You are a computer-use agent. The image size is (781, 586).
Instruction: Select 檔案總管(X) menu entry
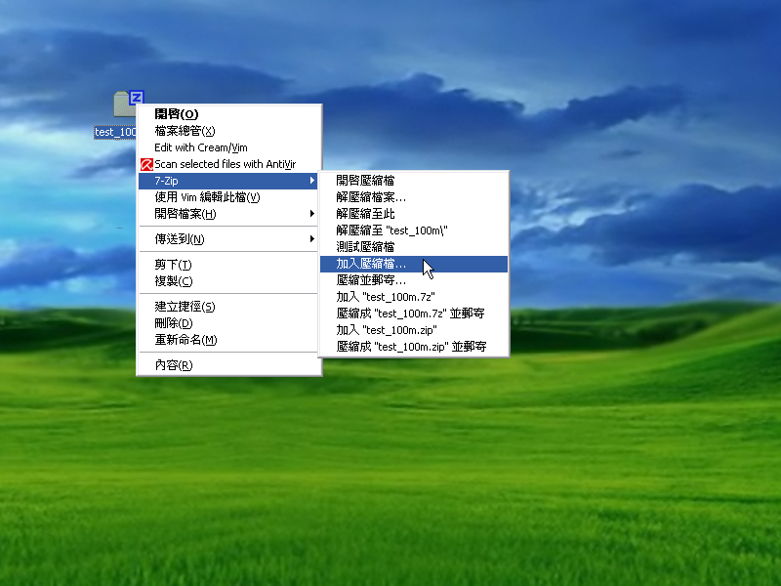[229, 131]
